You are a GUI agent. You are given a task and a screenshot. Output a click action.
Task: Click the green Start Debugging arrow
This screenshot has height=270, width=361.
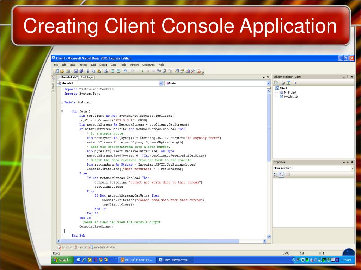coord(142,71)
